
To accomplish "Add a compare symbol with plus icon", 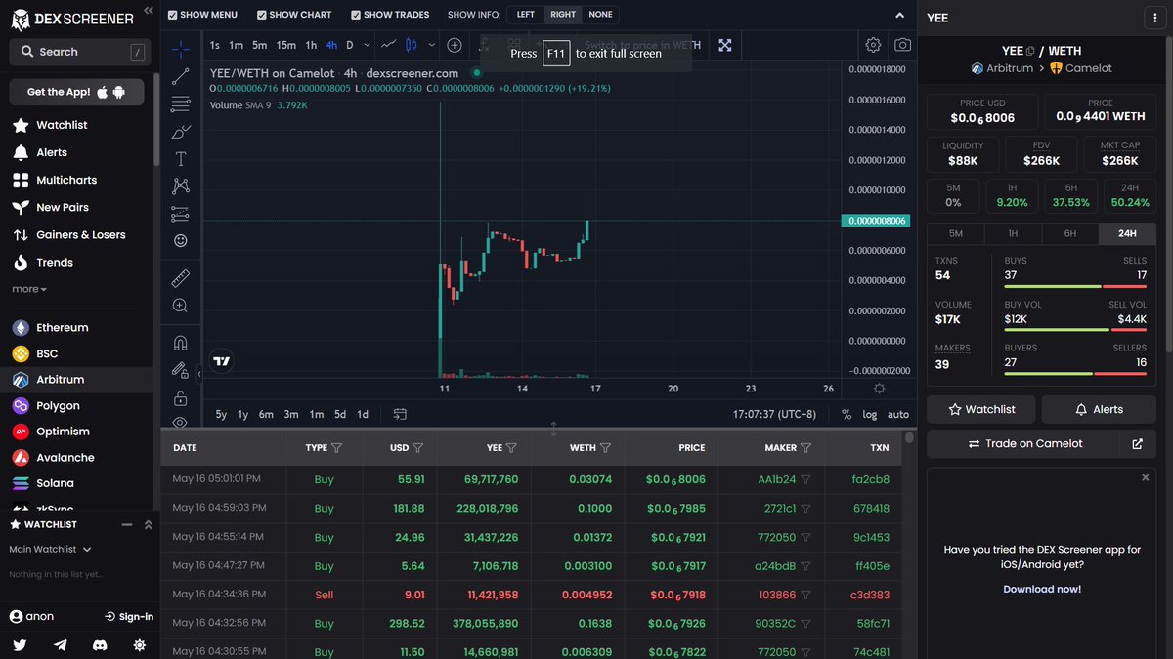I will [x=455, y=45].
